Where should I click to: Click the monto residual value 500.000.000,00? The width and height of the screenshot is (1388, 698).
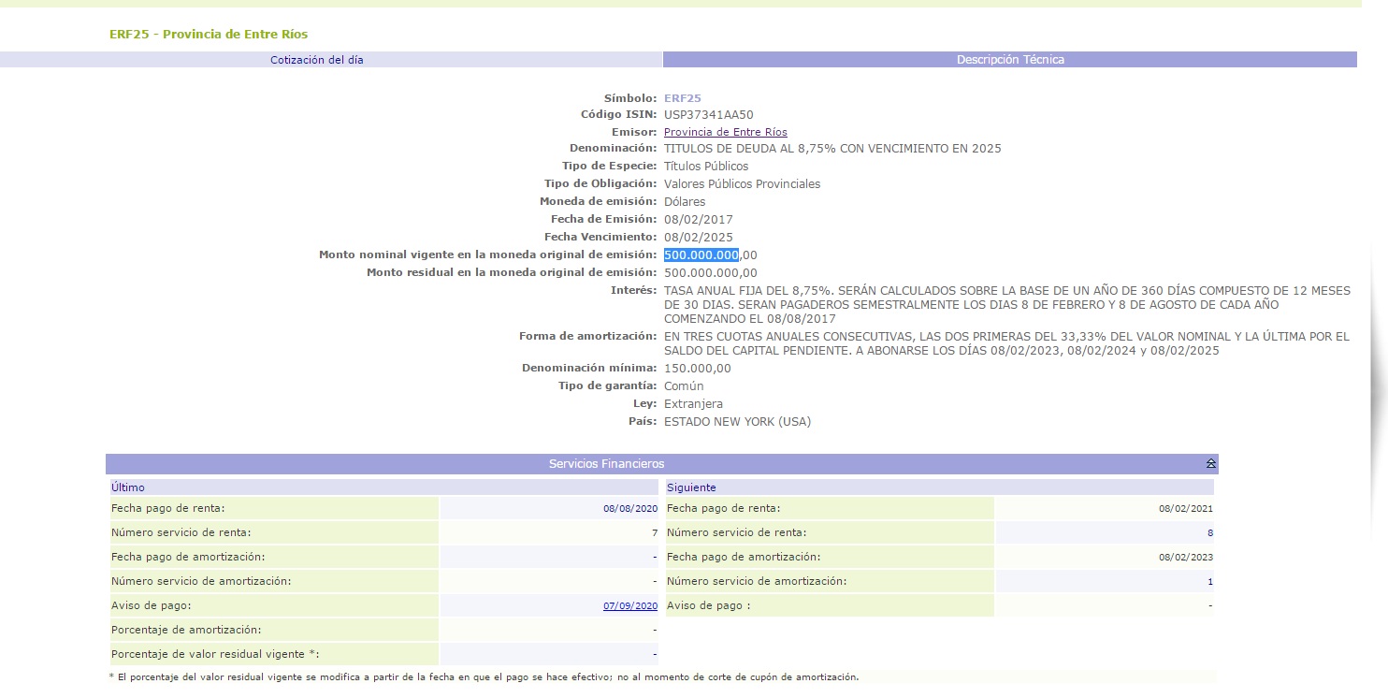tap(710, 273)
